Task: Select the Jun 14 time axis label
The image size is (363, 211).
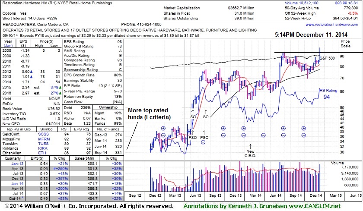Action: (276, 195)
